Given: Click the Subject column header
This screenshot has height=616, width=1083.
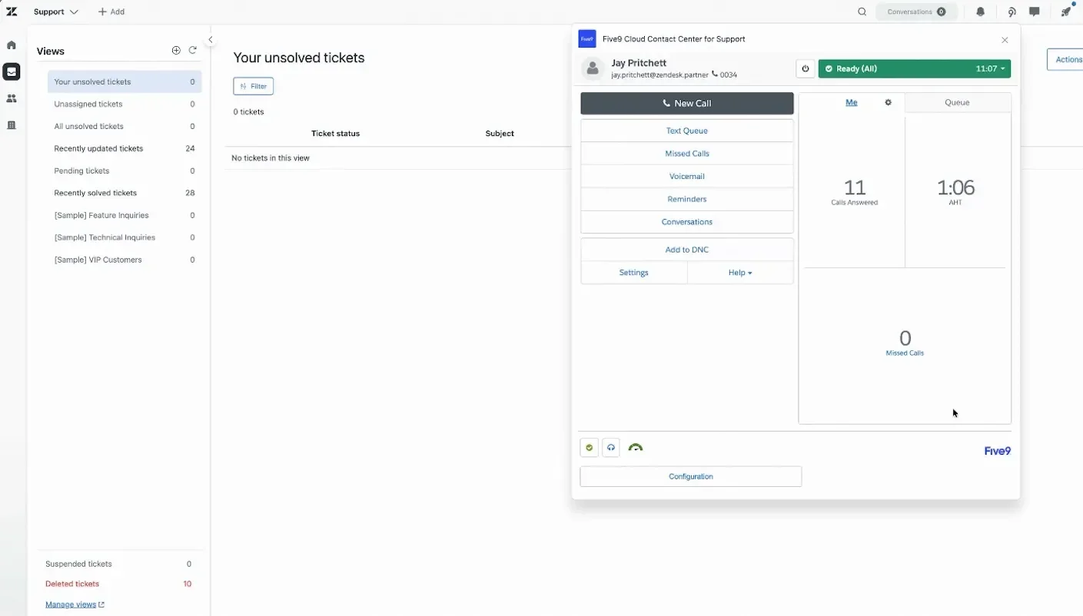Looking at the screenshot, I should [500, 134].
